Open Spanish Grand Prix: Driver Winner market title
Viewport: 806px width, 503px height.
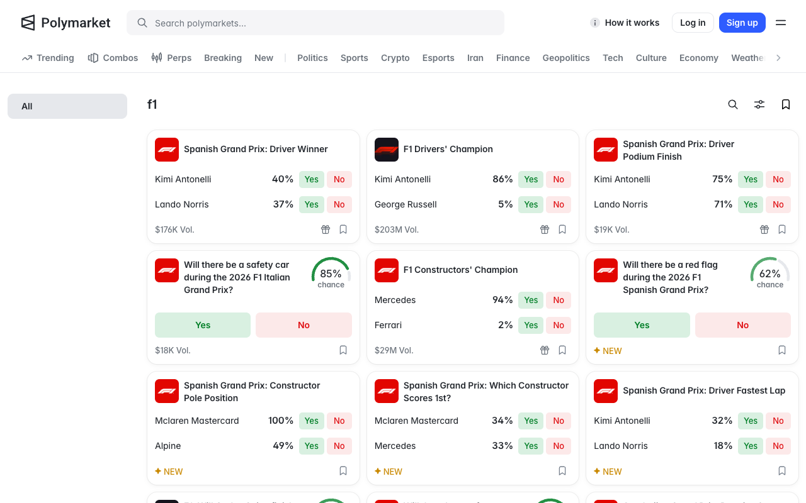point(256,149)
